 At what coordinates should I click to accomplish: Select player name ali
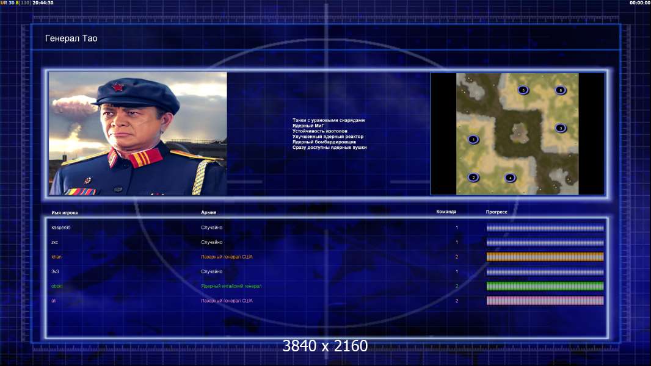pos(54,301)
